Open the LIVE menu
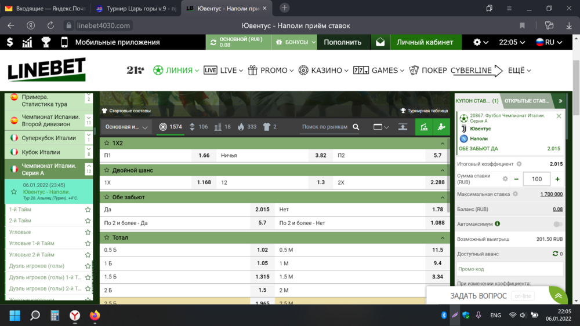The image size is (580, 326). [x=223, y=70]
